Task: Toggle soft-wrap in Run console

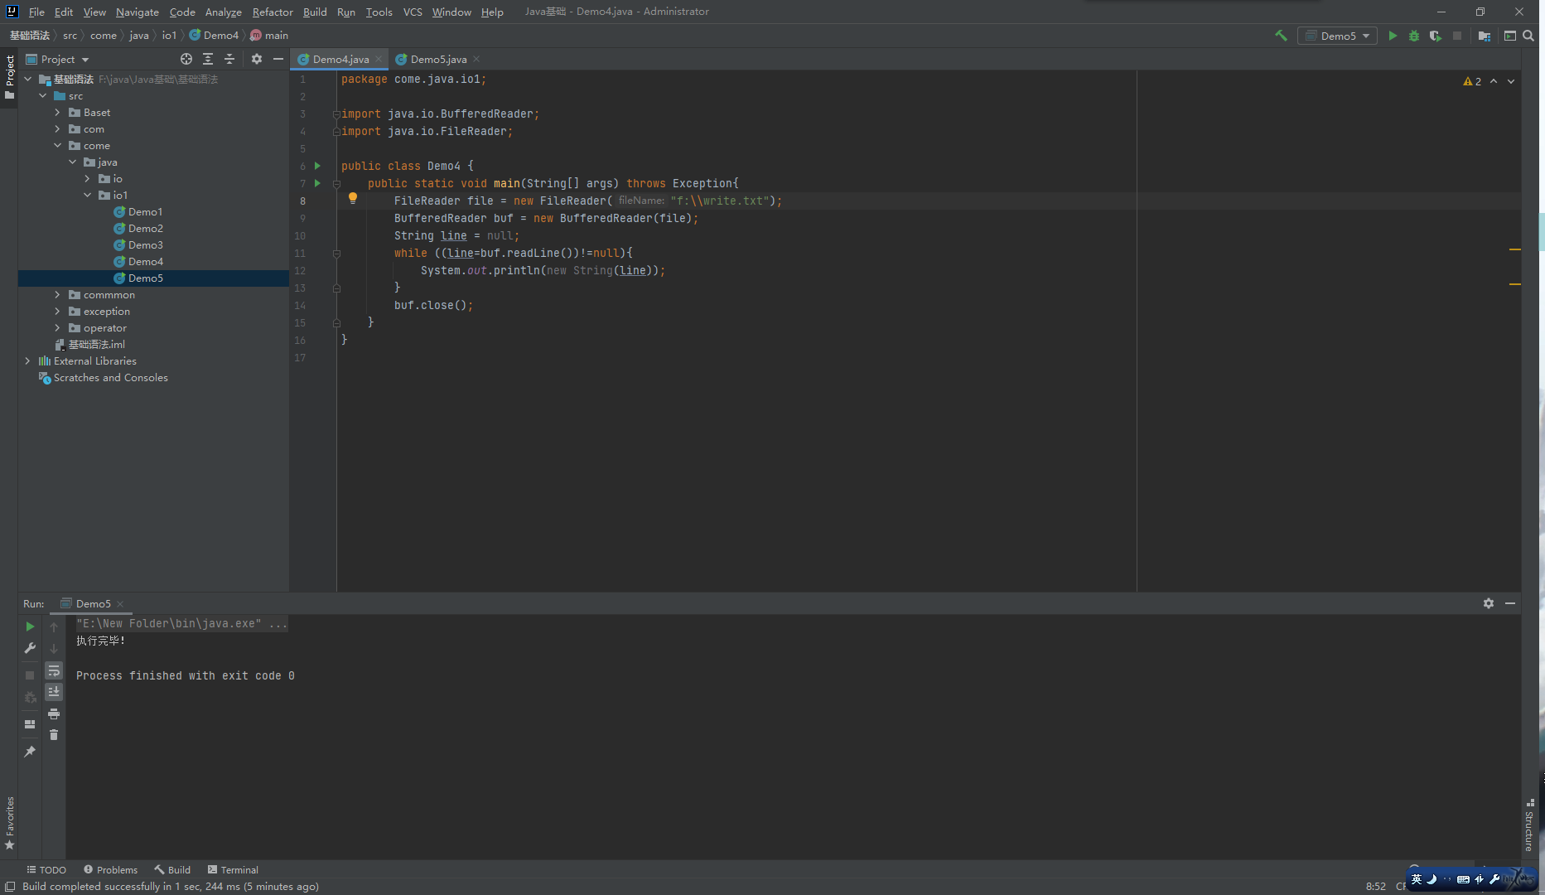Action: (54, 670)
